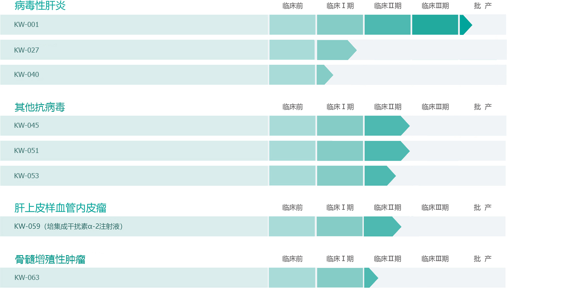Open the 肝上皮样血管内皮瘤 heading
588x290 pixels.
60,208
